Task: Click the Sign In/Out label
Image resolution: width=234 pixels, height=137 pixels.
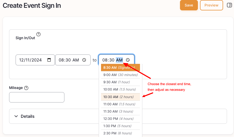Action: tap(25, 38)
